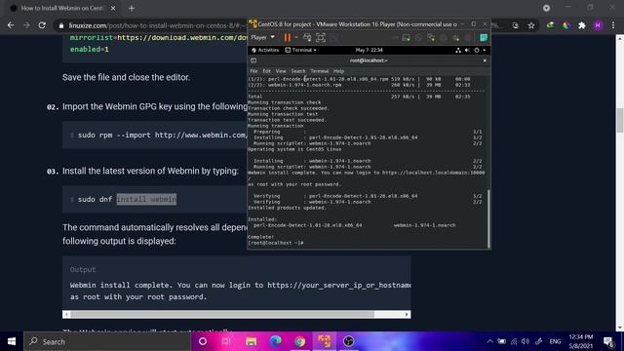Click Send Ctrl+Alt+Del icon in VMware toolbar
The width and height of the screenshot is (624, 351).
point(307,37)
